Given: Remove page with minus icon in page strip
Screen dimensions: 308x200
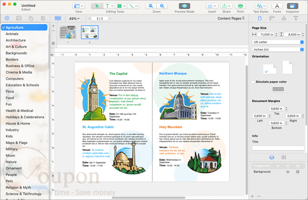Looking at the screenshot, I should point(53,31).
